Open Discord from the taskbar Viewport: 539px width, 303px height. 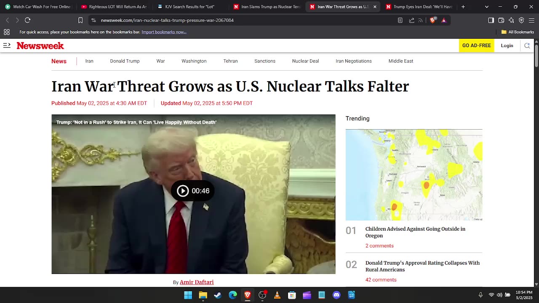336,295
